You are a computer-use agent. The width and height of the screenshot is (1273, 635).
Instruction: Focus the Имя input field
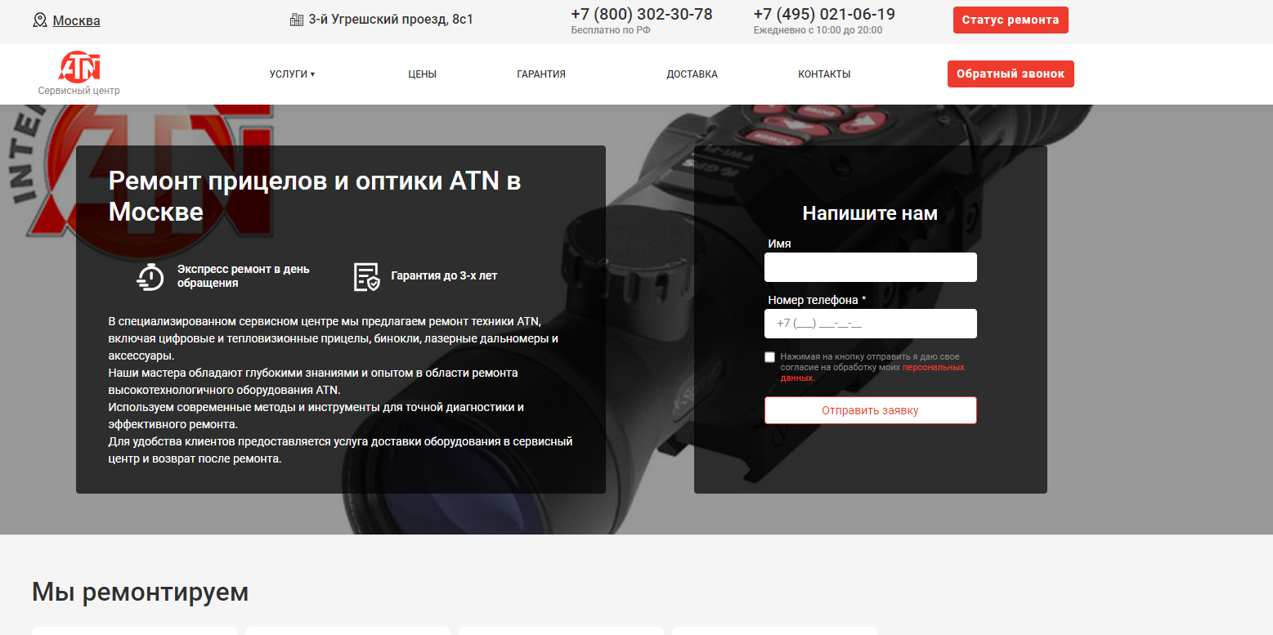tap(871, 267)
